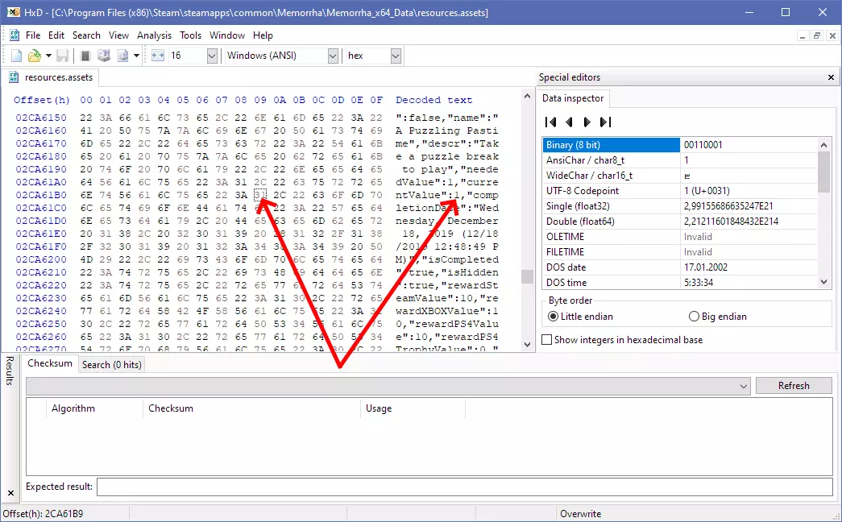Screen dimensions: 842x522
Task: Click the bytes-per-row width arrows icon
Action: 158,56
